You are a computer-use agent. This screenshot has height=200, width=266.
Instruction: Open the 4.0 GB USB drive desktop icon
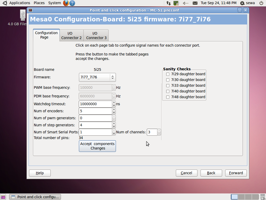click(23, 15)
